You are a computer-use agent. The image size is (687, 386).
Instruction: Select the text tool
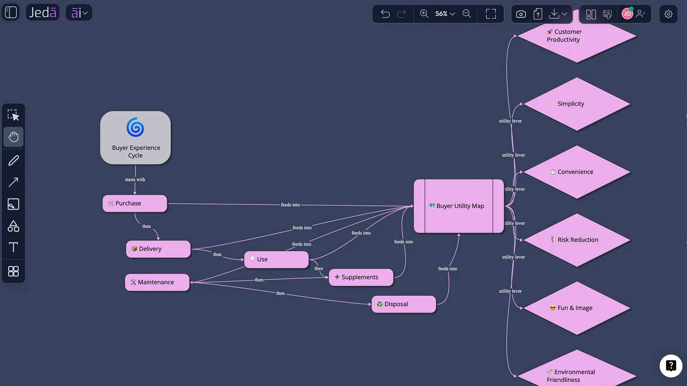[x=13, y=247]
